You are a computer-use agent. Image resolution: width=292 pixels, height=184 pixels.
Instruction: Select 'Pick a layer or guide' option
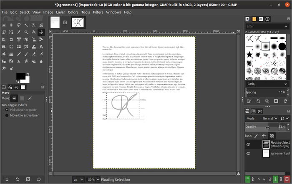(x=7, y=110)
